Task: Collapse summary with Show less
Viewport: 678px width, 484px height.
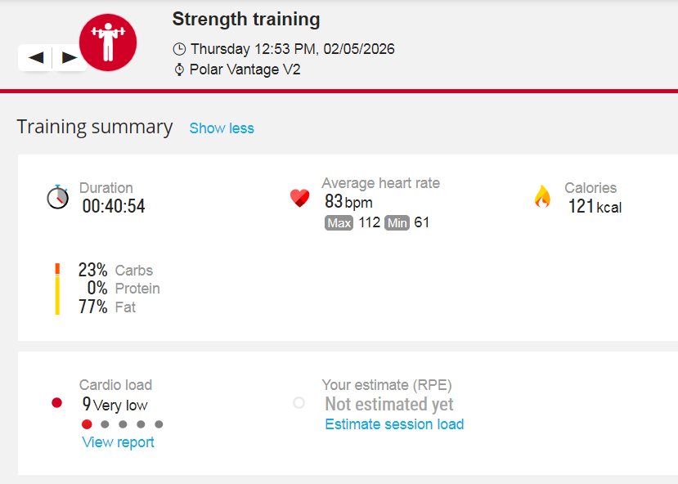Action: pyautogui.click(x=222, y=128)
